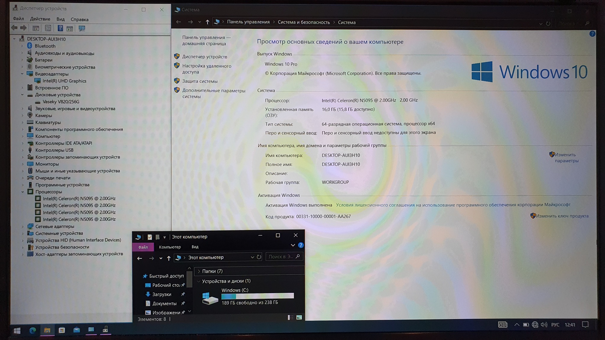Switch to details view in Explorer status bar

point(290,317)
